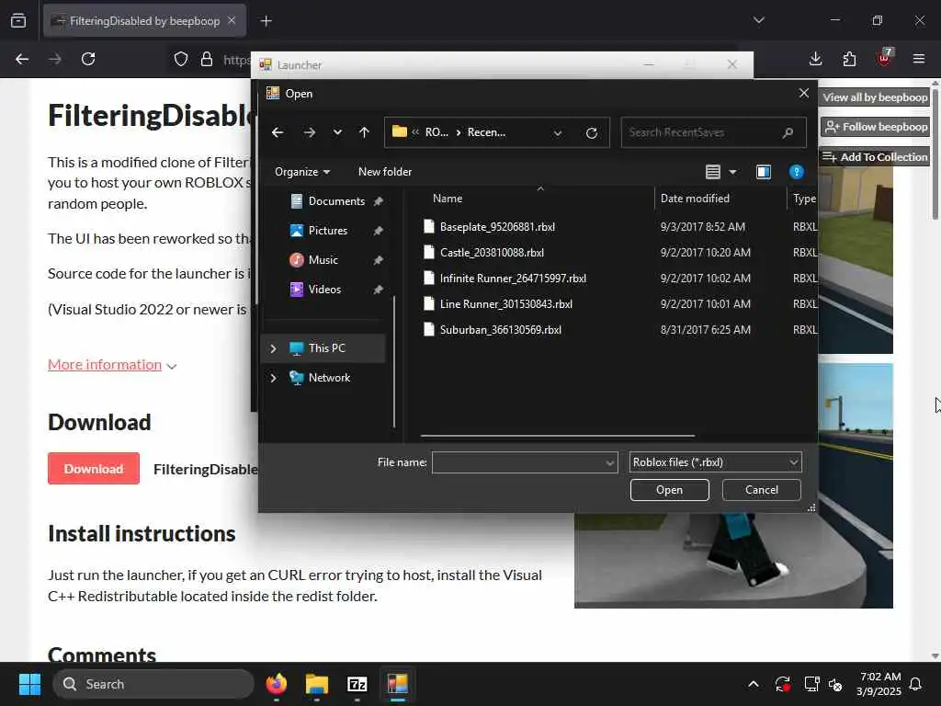
Task: Go up one folder level
Action: click(x=364, y=132)
